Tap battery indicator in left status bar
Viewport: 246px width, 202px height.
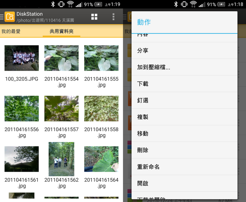(98, 4)
